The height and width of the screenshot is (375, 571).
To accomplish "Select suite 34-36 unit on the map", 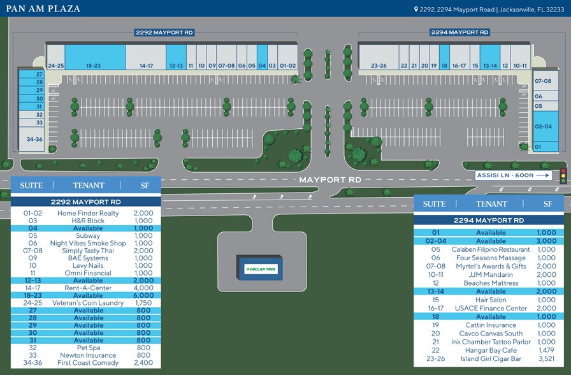I will click(x=31, y=139).
